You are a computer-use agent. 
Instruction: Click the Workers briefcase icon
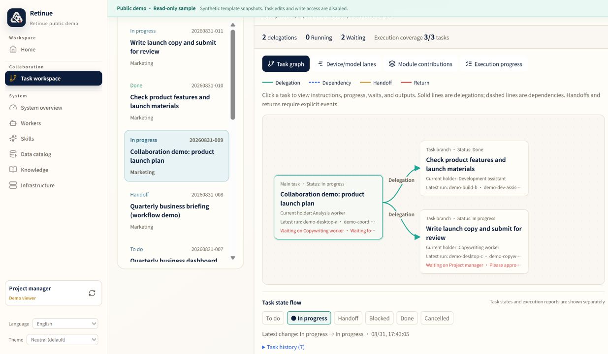point(13,123)
